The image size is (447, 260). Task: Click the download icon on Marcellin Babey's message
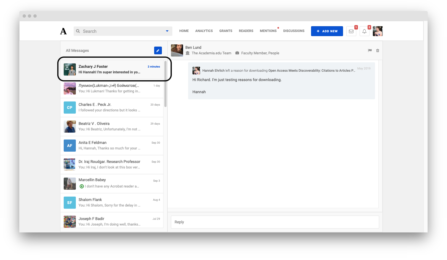82,186
